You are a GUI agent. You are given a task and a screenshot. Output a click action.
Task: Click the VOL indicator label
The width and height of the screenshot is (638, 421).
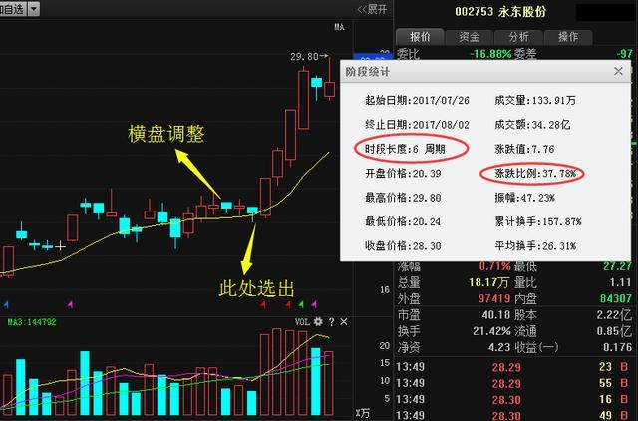point(302,322)
